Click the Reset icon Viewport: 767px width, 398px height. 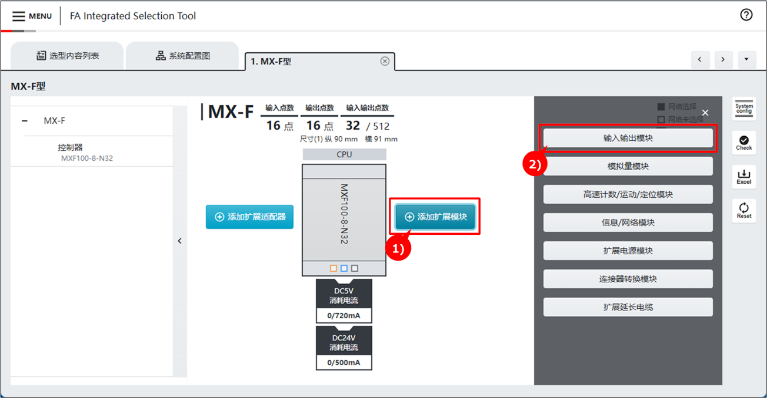point(744,210)
